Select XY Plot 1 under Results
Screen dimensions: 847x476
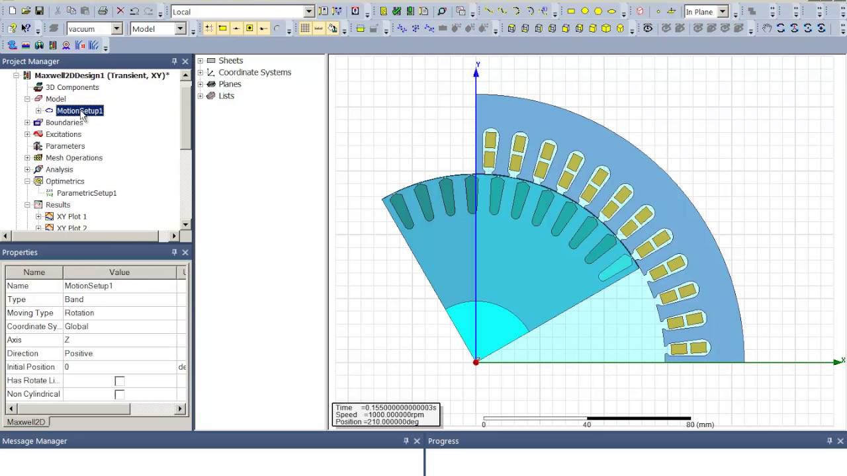[71, 216]
